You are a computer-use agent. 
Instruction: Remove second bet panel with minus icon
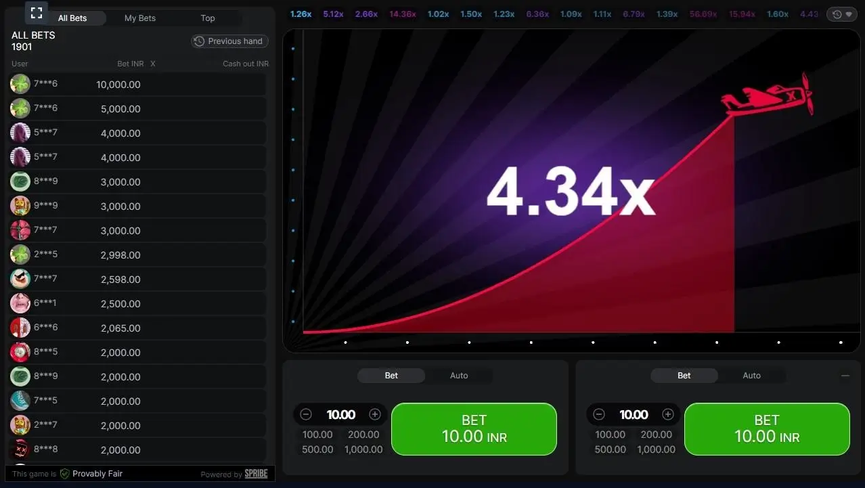tap(845, 376)
